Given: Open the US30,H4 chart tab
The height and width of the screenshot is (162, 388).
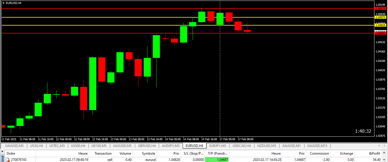Looking at the screenshot, I should [36, 146].
